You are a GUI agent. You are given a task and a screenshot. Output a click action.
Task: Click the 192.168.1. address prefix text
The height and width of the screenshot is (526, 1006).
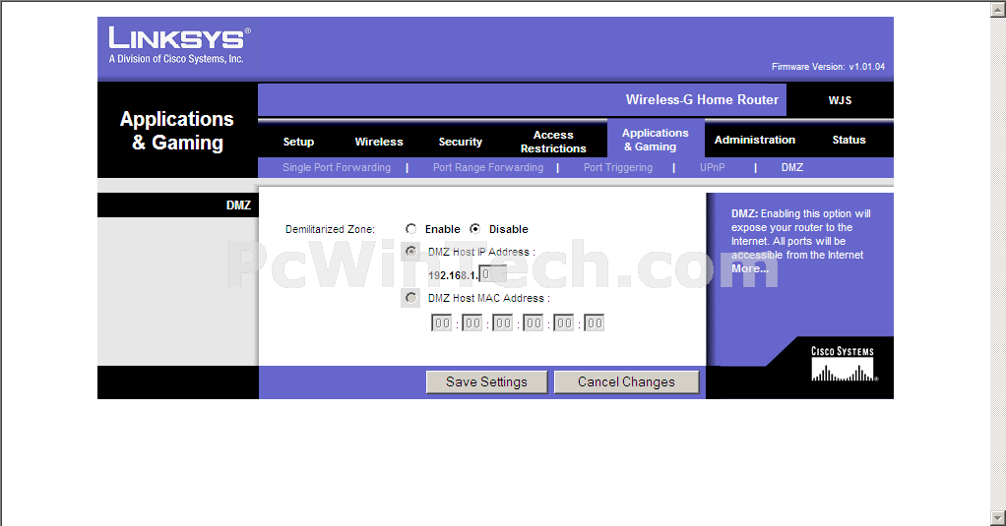(x=453, y=275)
